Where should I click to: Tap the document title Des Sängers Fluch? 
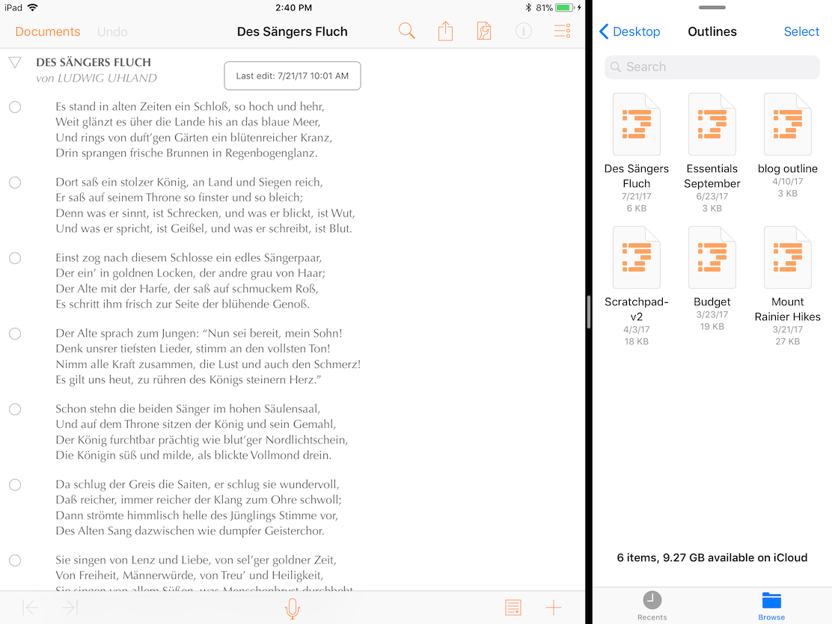click(x=293, y=32)
